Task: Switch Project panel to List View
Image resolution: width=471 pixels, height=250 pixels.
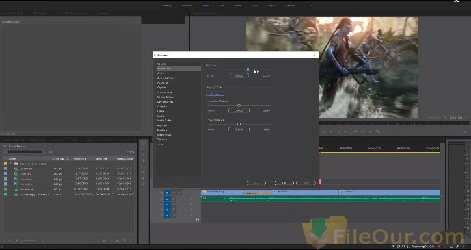Action: pyautogui.click(x=11, y=240)
